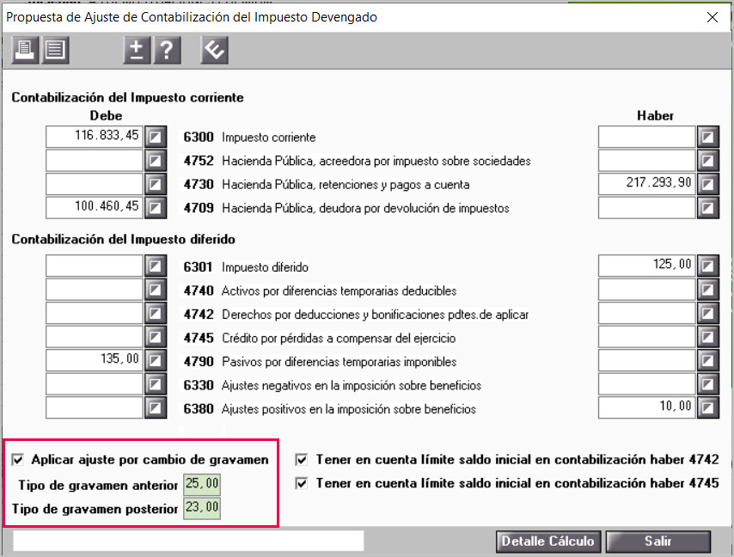
Task: Click edit icon beside 4730 Haber amount
Action: [x=708, y=185]
